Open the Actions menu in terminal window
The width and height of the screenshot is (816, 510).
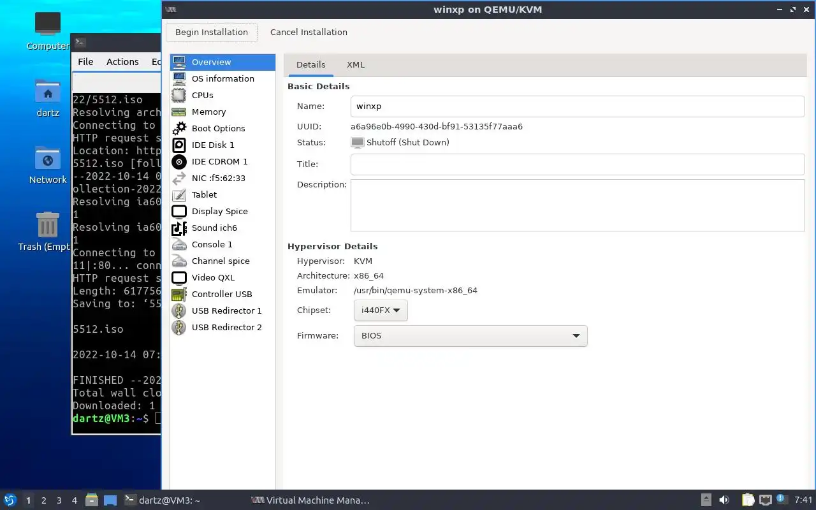(122, 62)
